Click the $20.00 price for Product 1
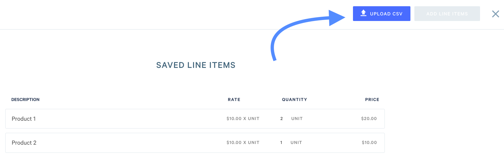504x163 pixels. [x=369, y=119]
